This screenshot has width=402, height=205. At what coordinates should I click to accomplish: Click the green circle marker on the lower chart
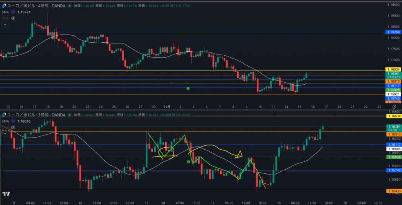[189, 161]
